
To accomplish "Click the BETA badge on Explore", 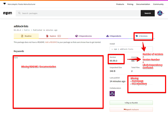I will pyautogui.click(x=59, y=36).
